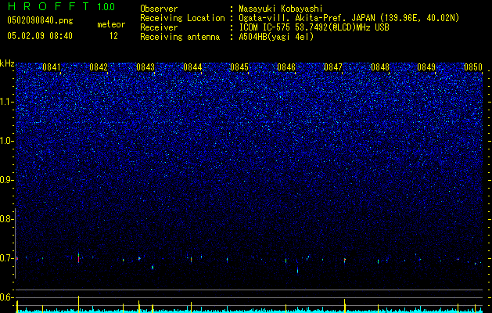Click the 0847 time marker
This screenshot has width=492, height=313.
333,67
